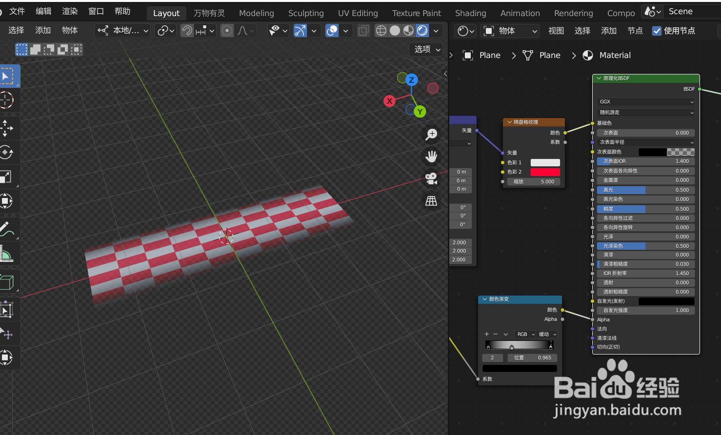
Task: Open the 随机游走 subsurface method dropdown
Action: coord(646,113)
